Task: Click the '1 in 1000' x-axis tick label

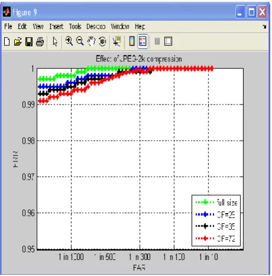Action: [71, 257]
